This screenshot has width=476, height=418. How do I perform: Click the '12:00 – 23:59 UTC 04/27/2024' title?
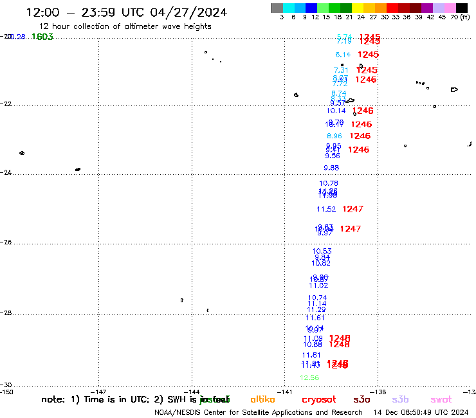(127, 12)
